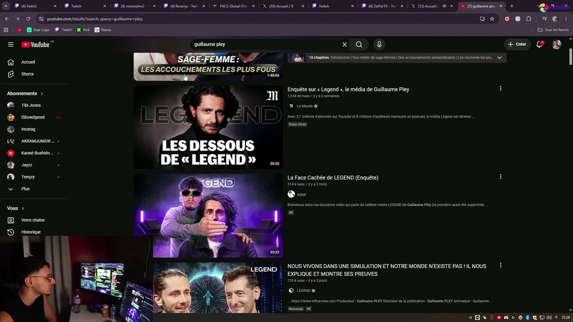
Task: Open the media controls icon in toolbar
Action: (x=544, y=19)
